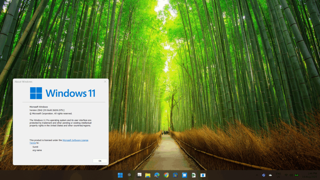Screen dimensions: 320x180
Task: Click the speaker icon in the system tray
Action: coord(291,175)
